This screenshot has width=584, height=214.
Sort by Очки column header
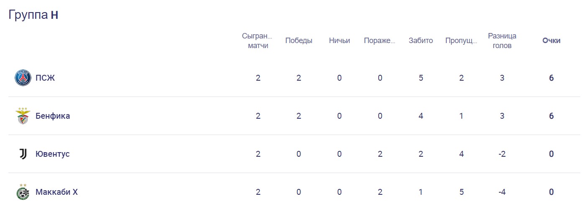[551, 41]
